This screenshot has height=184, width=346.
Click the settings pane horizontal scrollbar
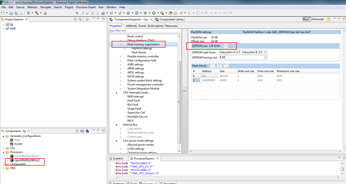tap(265, 151)
